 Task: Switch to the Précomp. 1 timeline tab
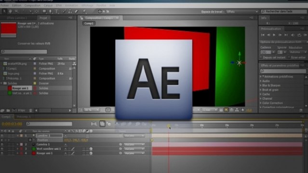pos(24,117)
